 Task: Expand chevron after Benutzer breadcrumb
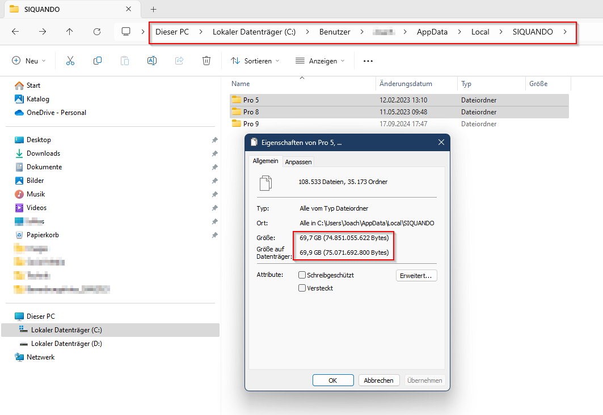click(362, 32)
